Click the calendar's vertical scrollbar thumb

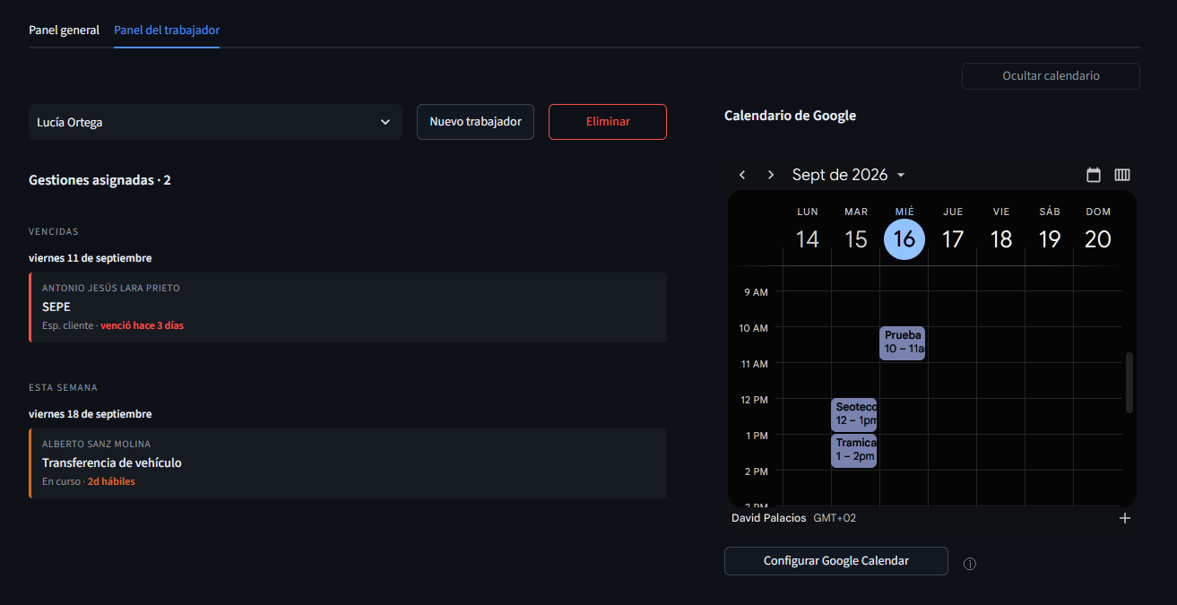pyautogui.click(x=1129, y=383)
